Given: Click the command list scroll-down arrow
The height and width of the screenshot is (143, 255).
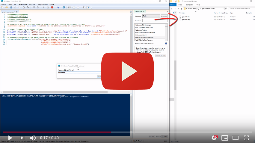Looking at the screenshot, I should click(x=166, y=40).
